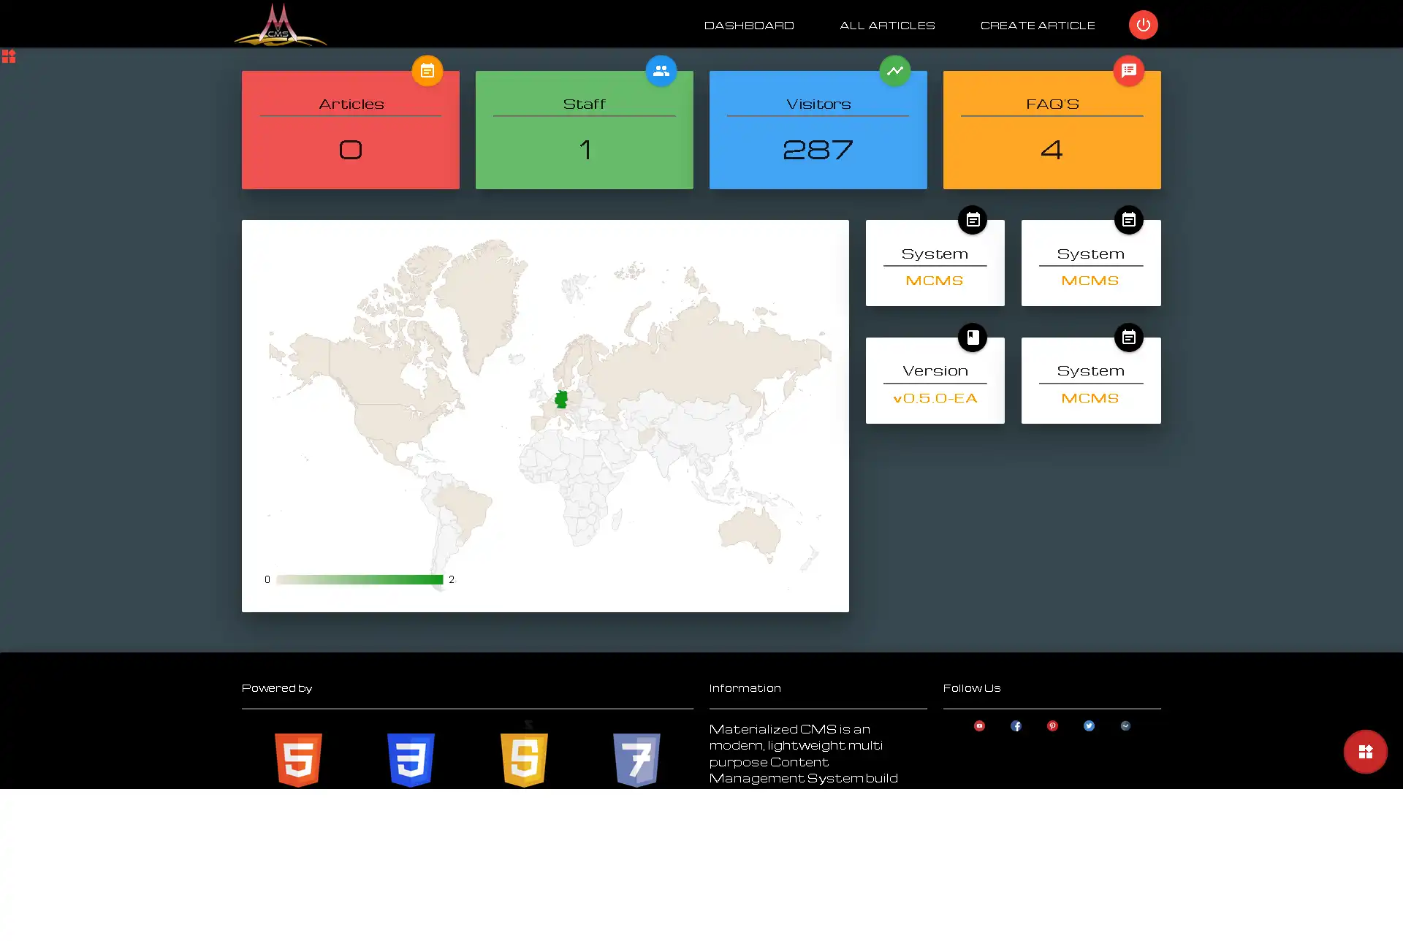Screen dimensions: 1403x941
Task: Click the YouTube social follow icon
Action: click(978, 725)
